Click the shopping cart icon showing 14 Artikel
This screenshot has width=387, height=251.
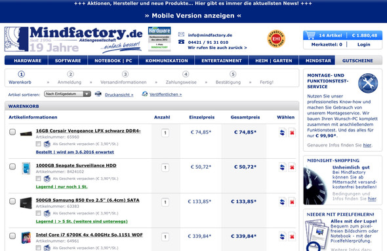tap(310, 35)
